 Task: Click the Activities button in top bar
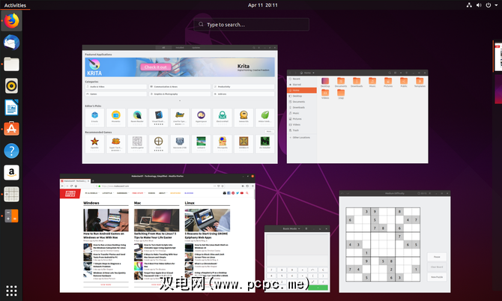15,4
